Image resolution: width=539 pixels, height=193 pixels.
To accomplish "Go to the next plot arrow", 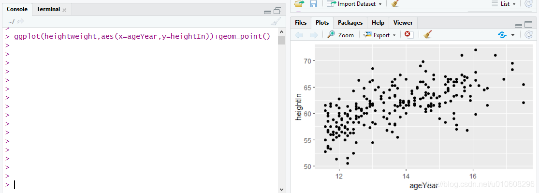I will tap(314, 35).
